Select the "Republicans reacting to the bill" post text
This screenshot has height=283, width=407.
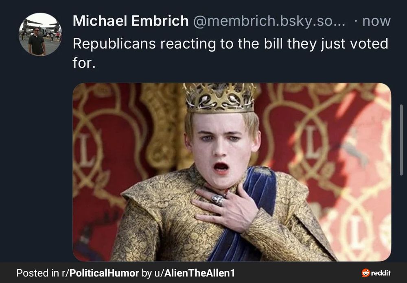point(230,53)
